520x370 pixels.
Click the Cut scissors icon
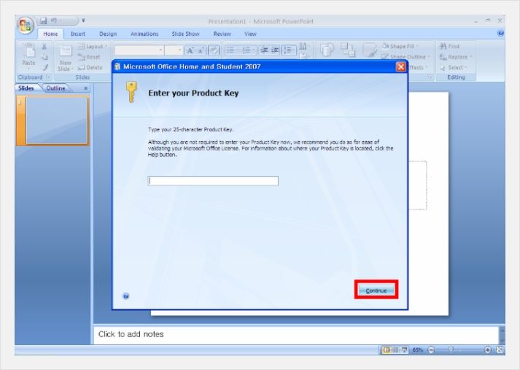click(44, 47)
